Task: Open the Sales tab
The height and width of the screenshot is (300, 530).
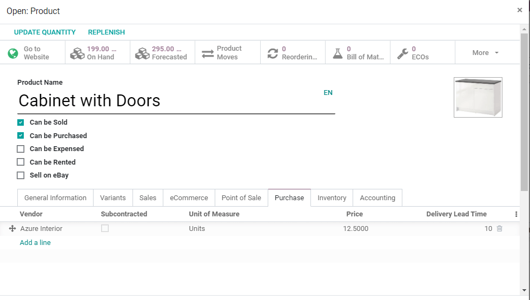Action: 148,198
